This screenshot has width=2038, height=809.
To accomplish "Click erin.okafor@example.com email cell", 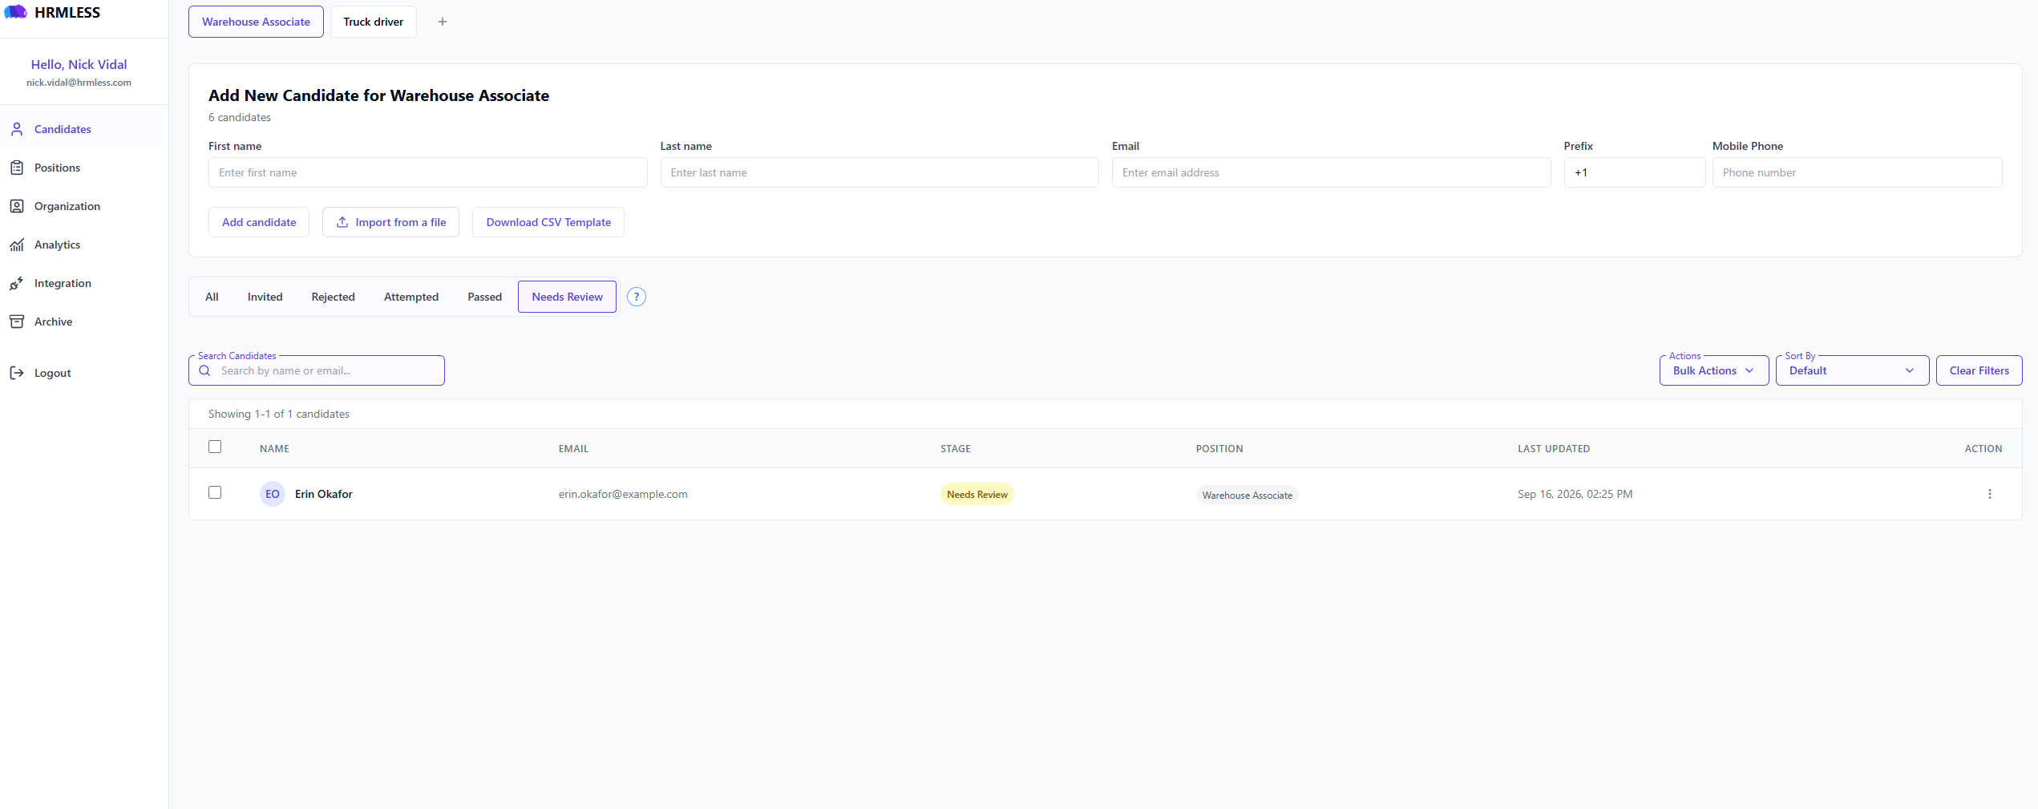I will pyautogui.click(x=623, y=494).
